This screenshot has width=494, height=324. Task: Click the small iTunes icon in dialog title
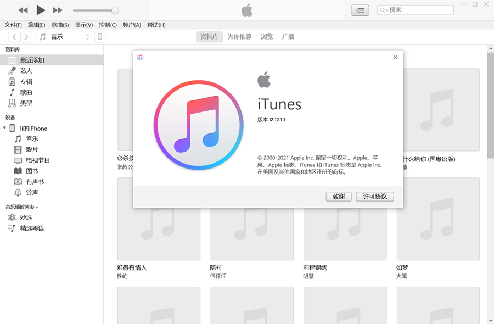140,57
